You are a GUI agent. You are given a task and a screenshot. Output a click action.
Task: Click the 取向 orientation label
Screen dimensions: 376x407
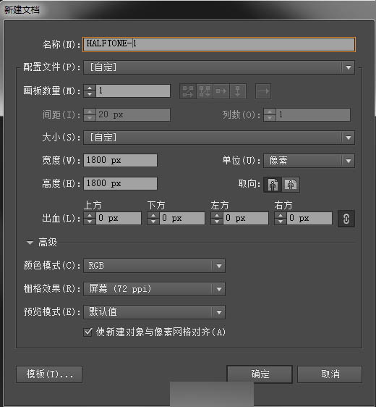(x=249, y=184)
